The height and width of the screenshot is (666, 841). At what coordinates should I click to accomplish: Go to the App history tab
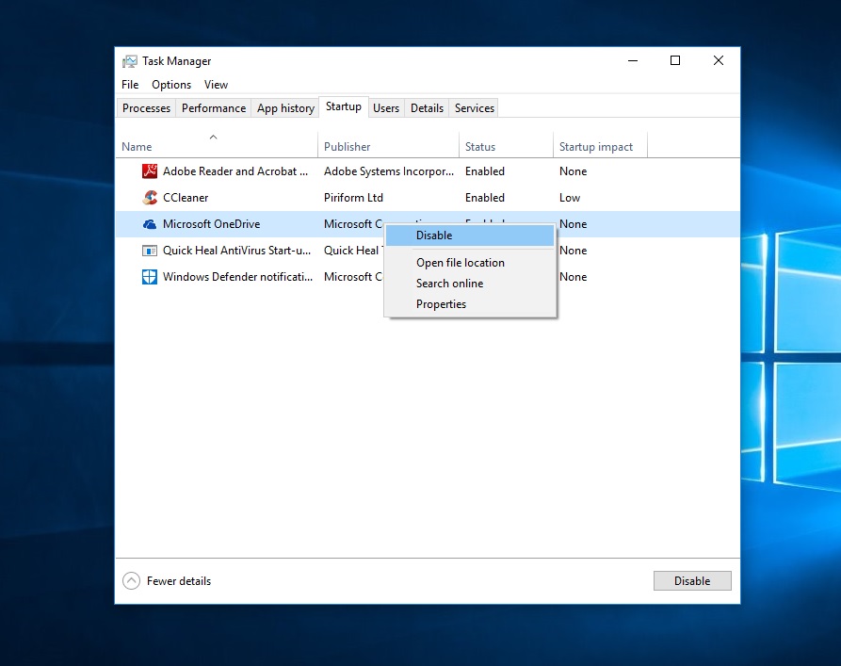(285, 108)
